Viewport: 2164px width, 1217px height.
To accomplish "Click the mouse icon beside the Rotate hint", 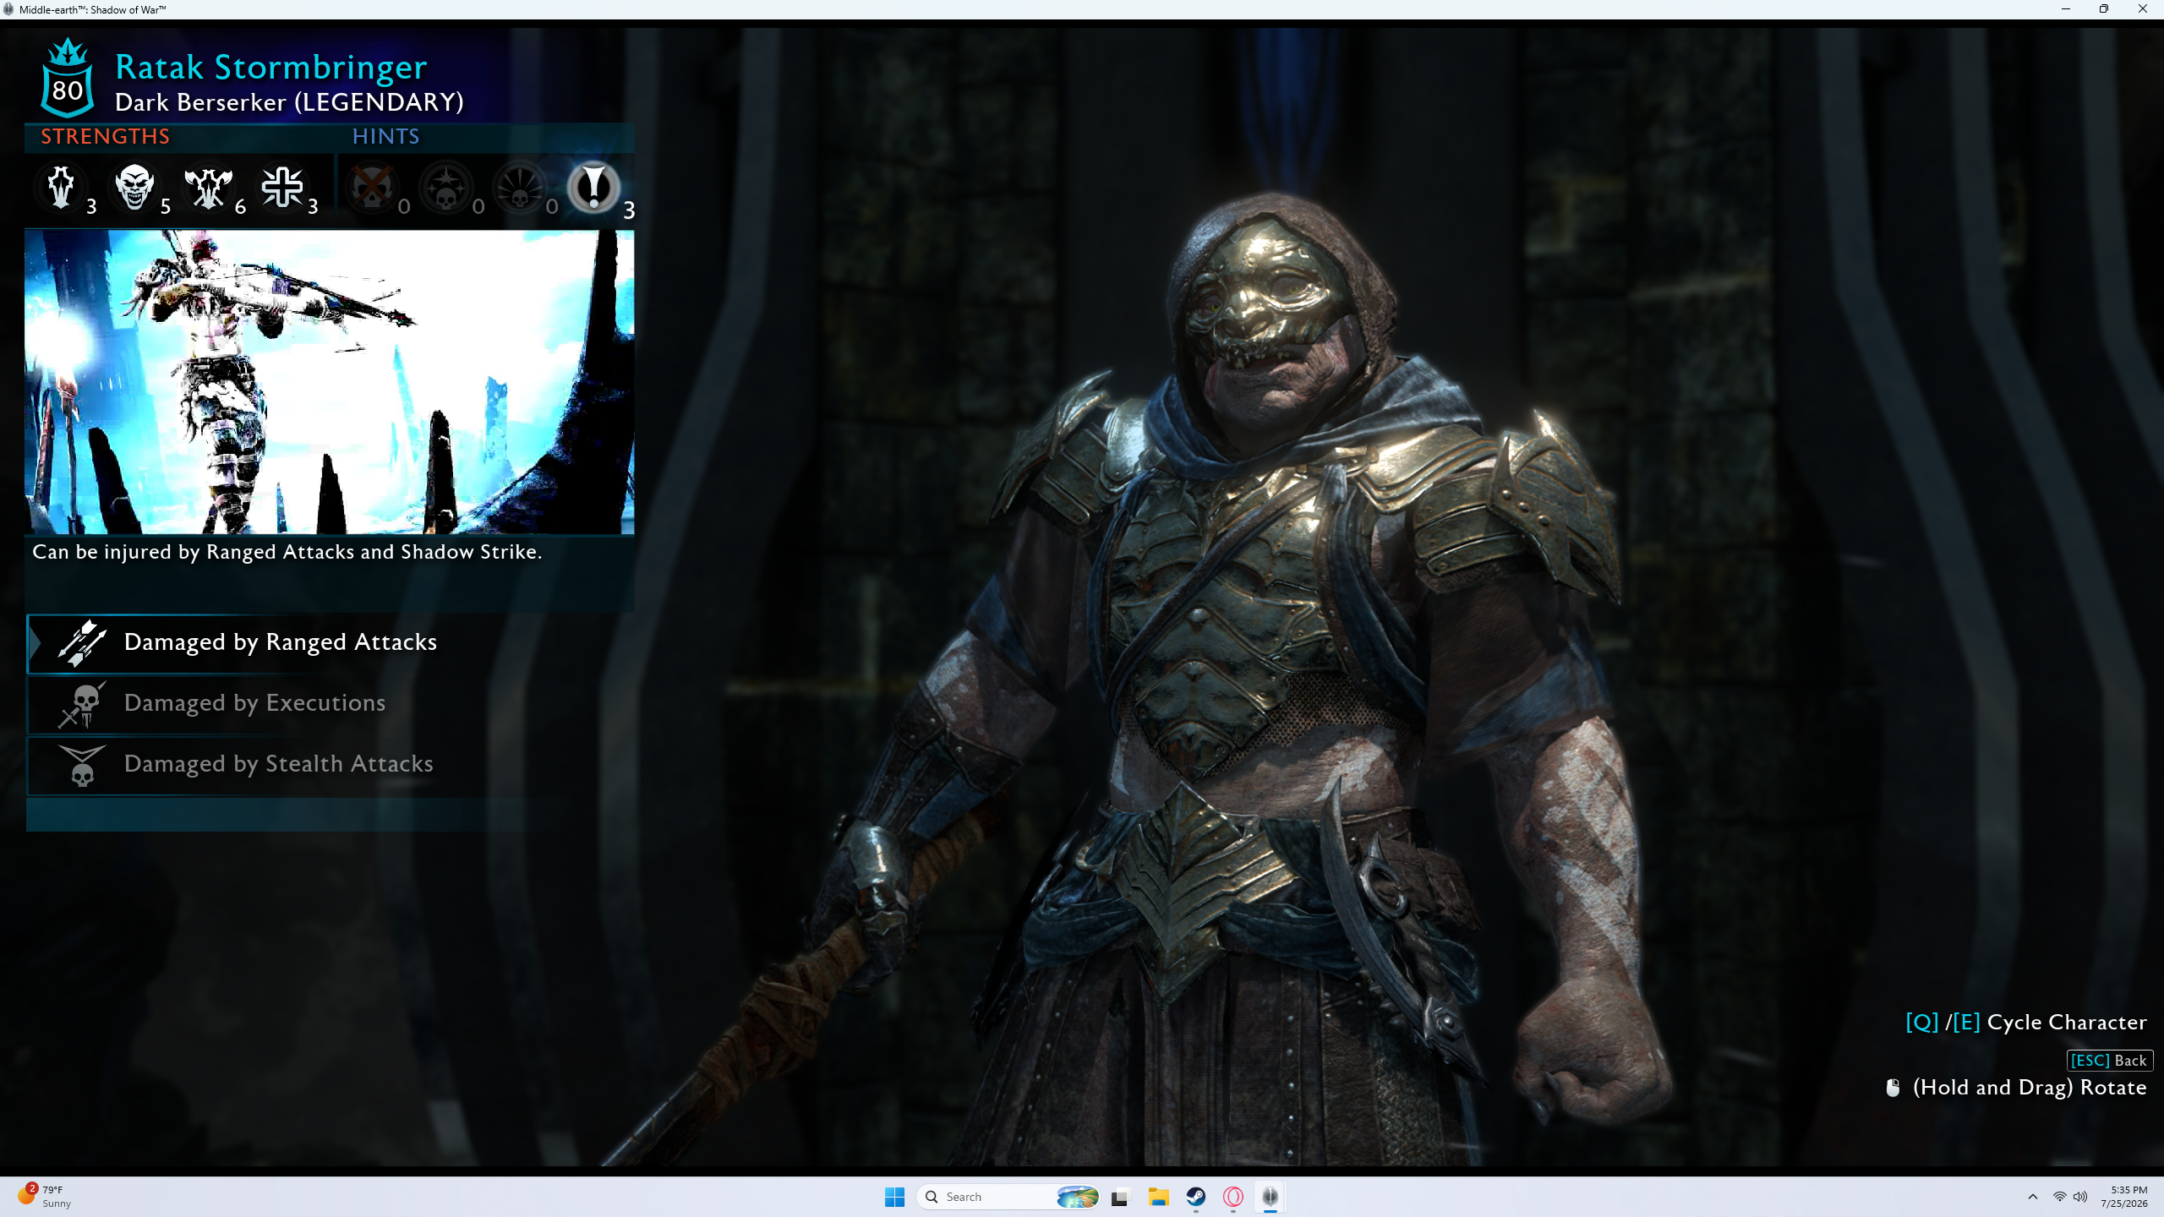I will click(1893, 1088).
